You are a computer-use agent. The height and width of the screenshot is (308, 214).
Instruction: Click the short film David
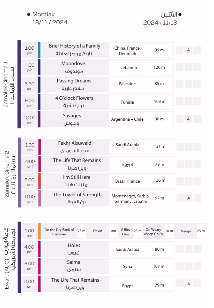(98, 231)
